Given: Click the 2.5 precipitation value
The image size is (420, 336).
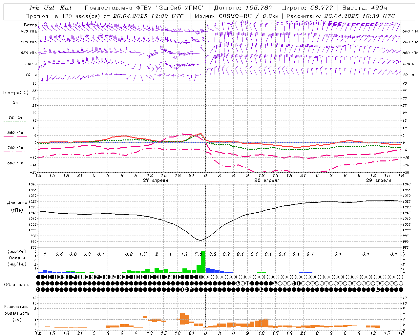Looking at the screenshot, I should click(213, 254).
